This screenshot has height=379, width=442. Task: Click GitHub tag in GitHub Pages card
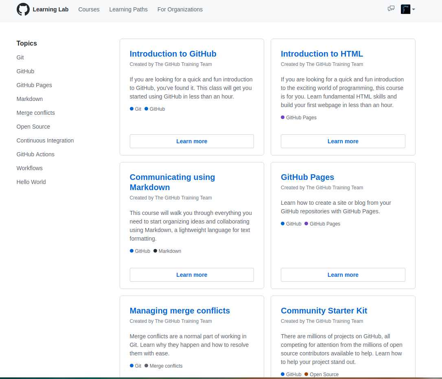click(x=291, y=223)
